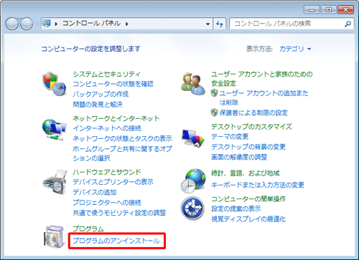The height and width of the screenshot is (260, 359).
Task: Click the Forward navigation arrow
Action: pyautogui.click(x=27, y=24)
